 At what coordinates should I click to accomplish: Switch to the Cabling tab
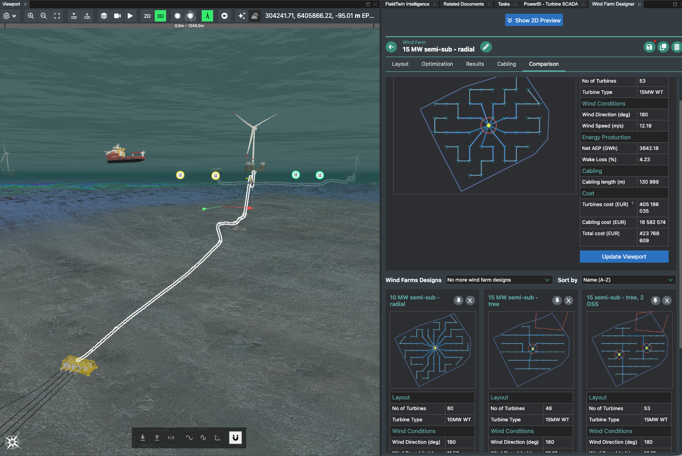(506, 64)
